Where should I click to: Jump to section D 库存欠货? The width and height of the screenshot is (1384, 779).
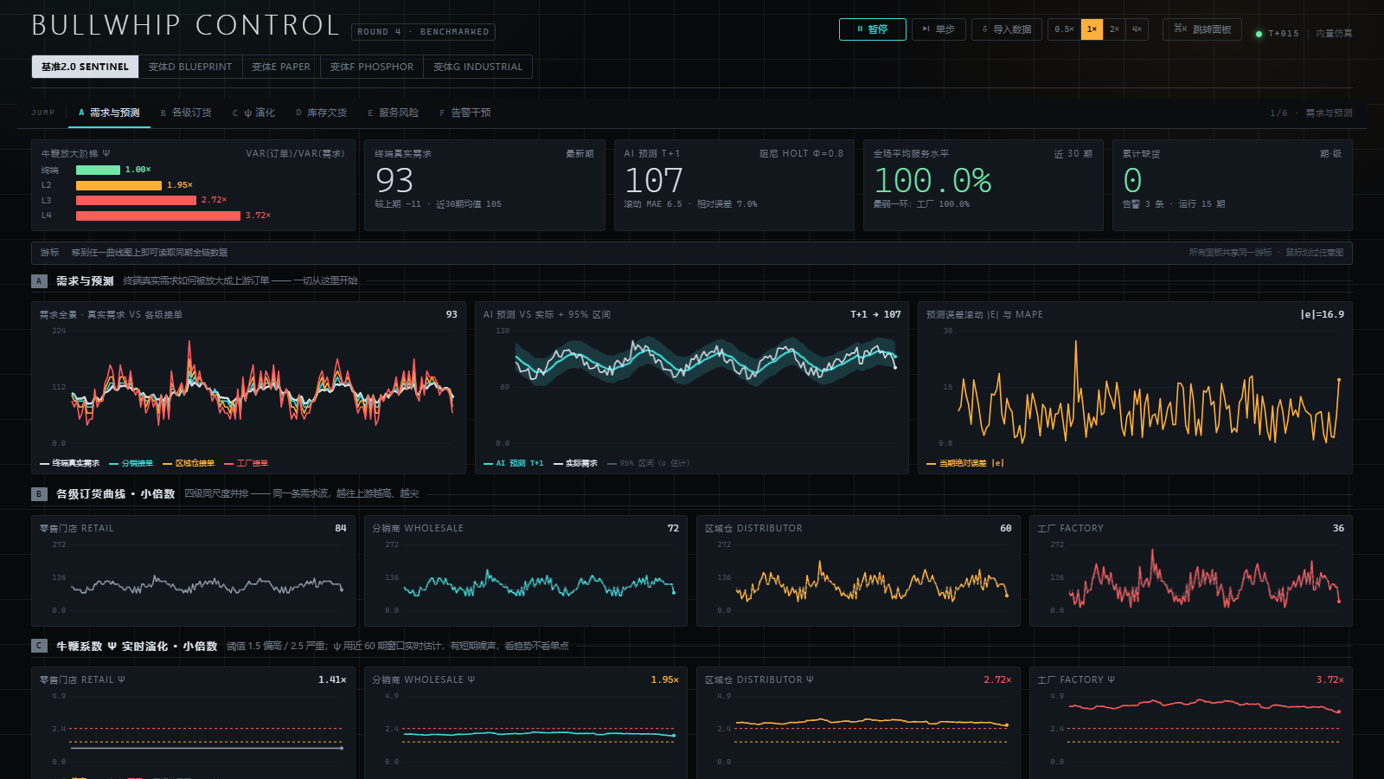click(x=321, y=113)
